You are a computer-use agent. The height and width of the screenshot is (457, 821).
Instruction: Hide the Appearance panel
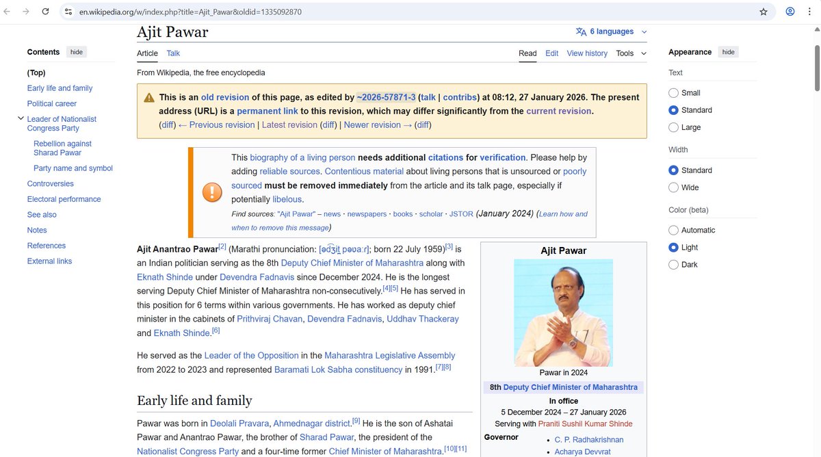click(729, 52)
